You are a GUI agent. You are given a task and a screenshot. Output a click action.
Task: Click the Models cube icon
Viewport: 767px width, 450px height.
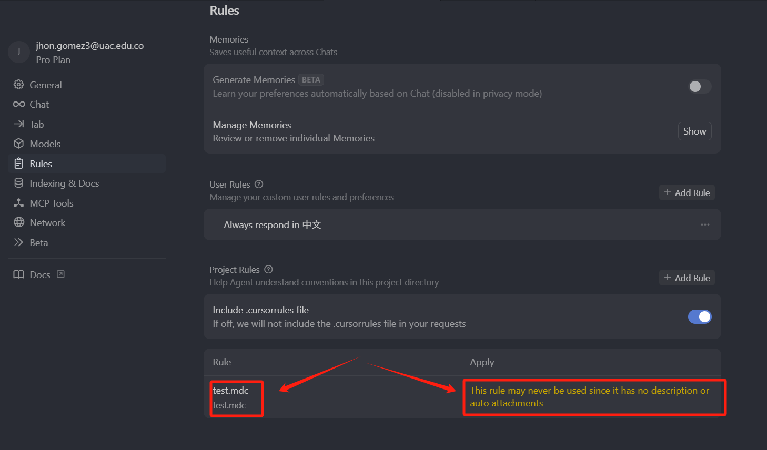click(19, 144)
